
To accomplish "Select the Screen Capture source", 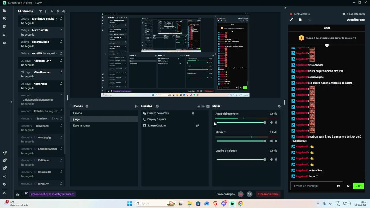I will [175, 125].
